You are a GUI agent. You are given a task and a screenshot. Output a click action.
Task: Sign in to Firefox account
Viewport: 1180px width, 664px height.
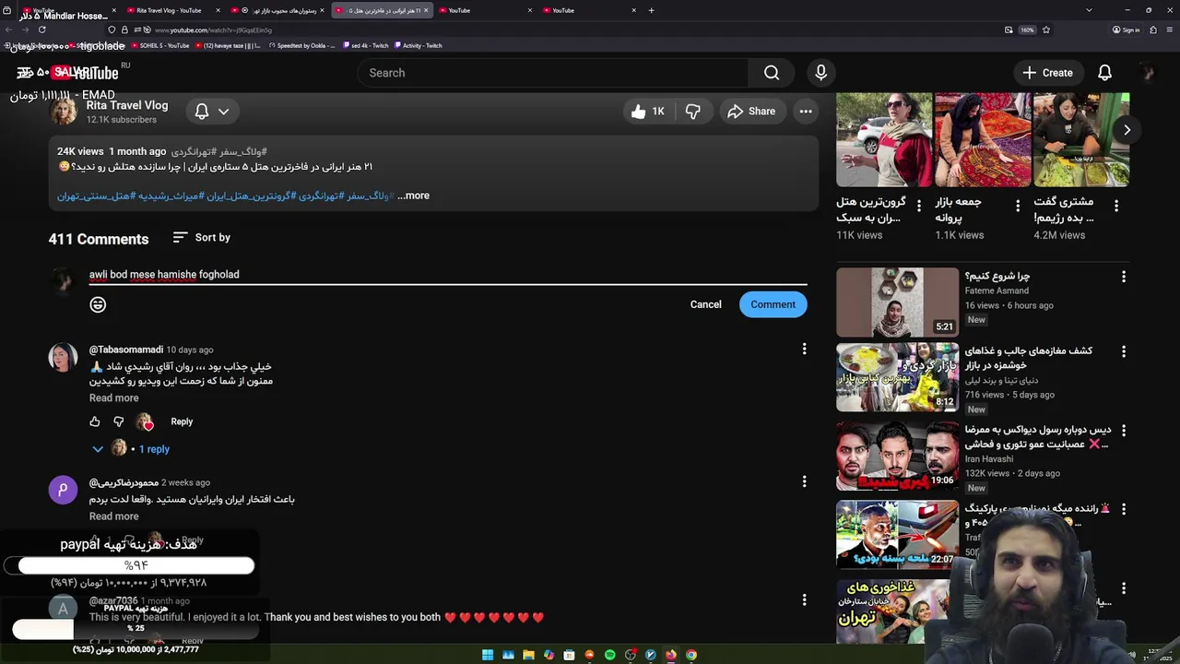pos(1127,30)
